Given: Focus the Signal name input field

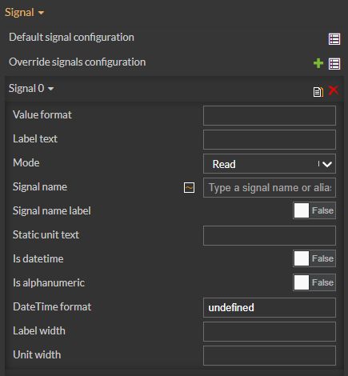Looking at the screenshot, I should tap(270, 187).
